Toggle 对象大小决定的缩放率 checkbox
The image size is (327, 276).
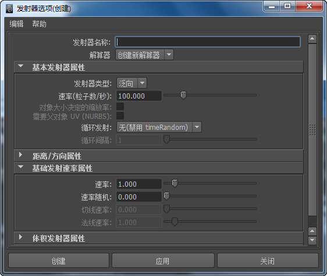[120, 107]
